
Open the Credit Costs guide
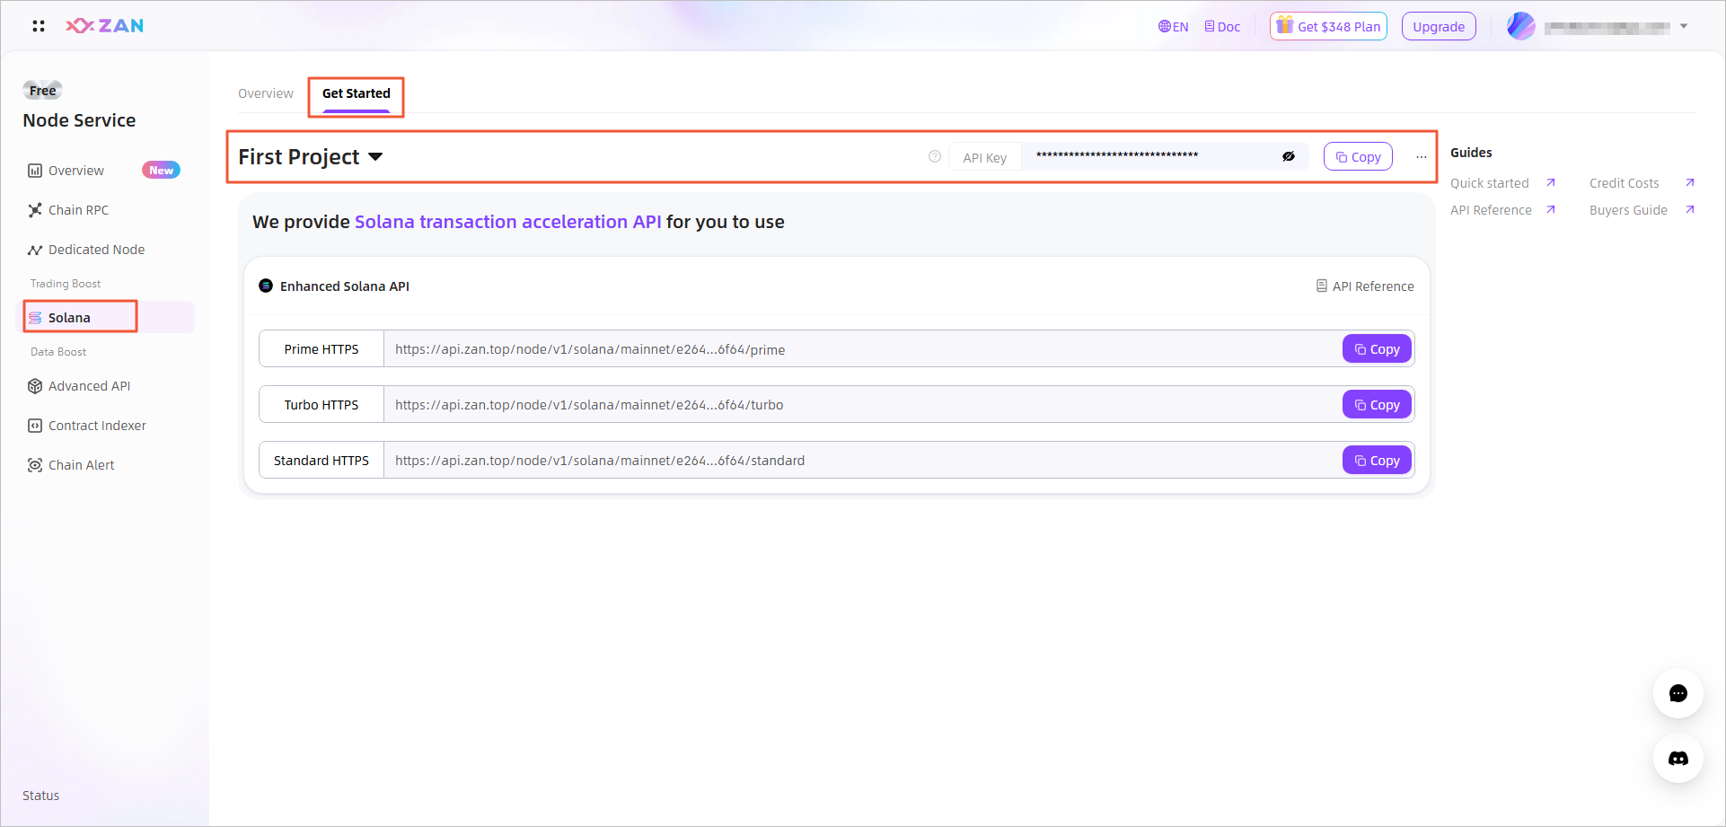point(1624,183)
